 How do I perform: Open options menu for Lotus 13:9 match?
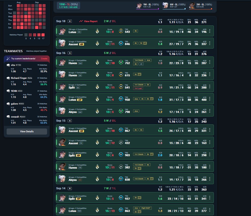coord(210,99)
